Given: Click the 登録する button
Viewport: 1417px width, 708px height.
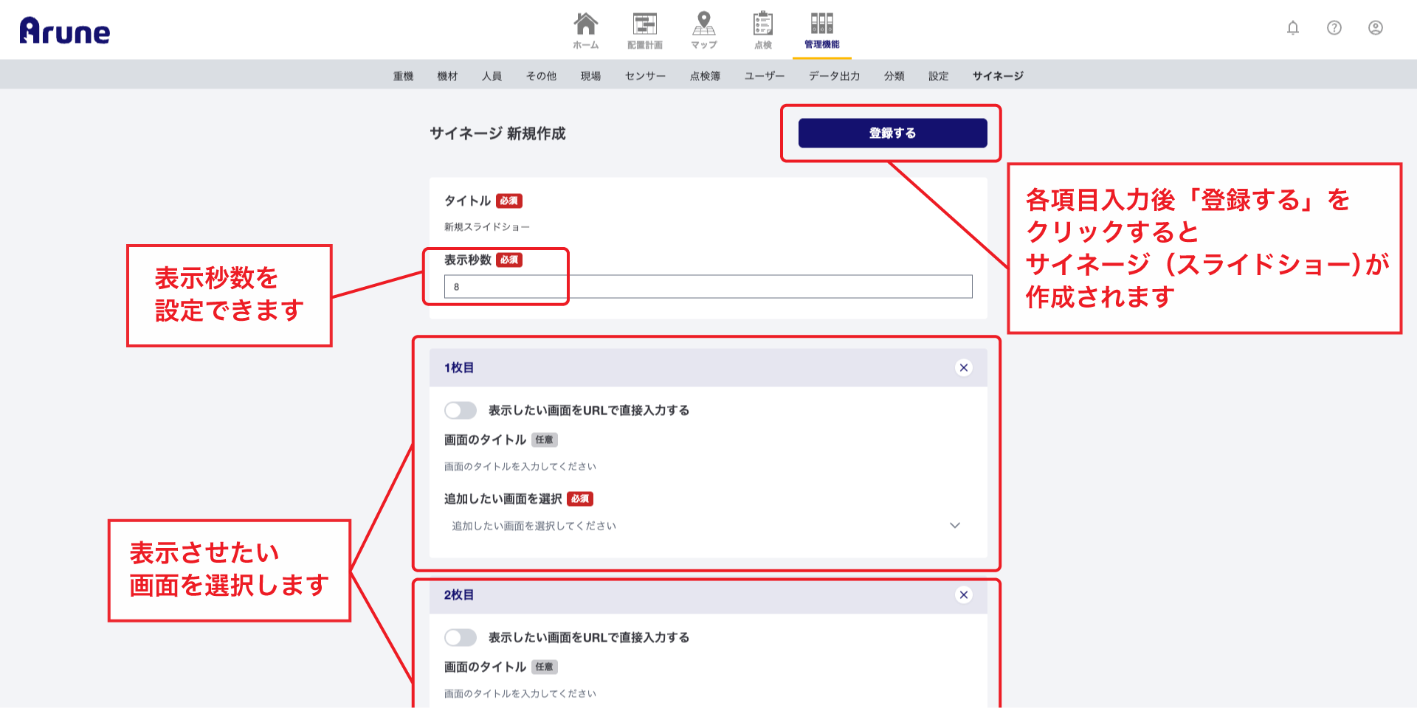Looking at the screenshot, I should pos(893,133).
